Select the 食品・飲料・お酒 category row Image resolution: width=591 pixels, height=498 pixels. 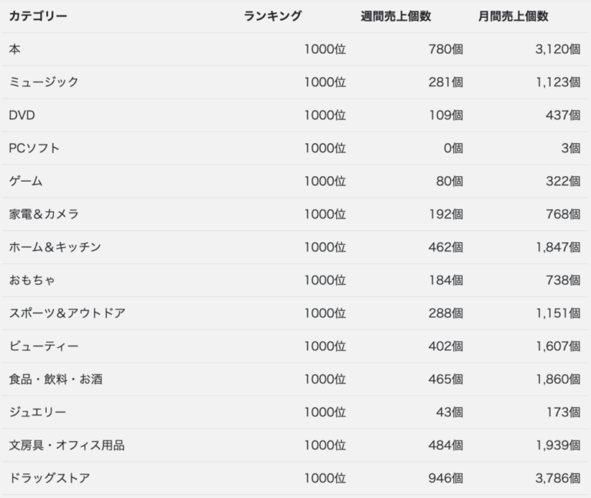coord(295,379)
